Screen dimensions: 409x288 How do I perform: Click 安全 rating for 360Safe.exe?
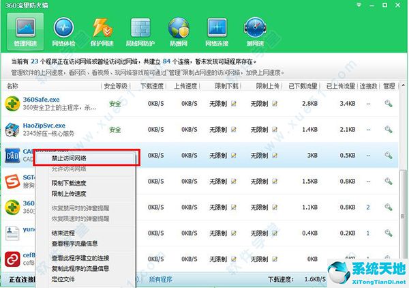pos(115,104)
